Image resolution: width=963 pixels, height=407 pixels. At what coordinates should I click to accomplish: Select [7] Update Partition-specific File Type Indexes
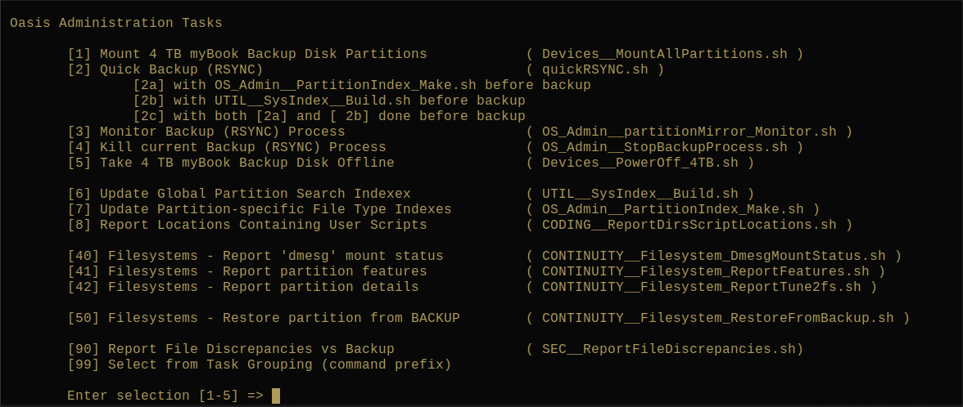(259, 209)
